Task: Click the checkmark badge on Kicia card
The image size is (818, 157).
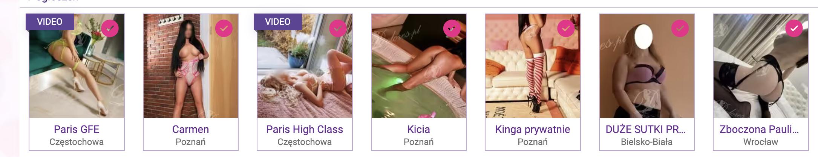Action: click(452, 28)
